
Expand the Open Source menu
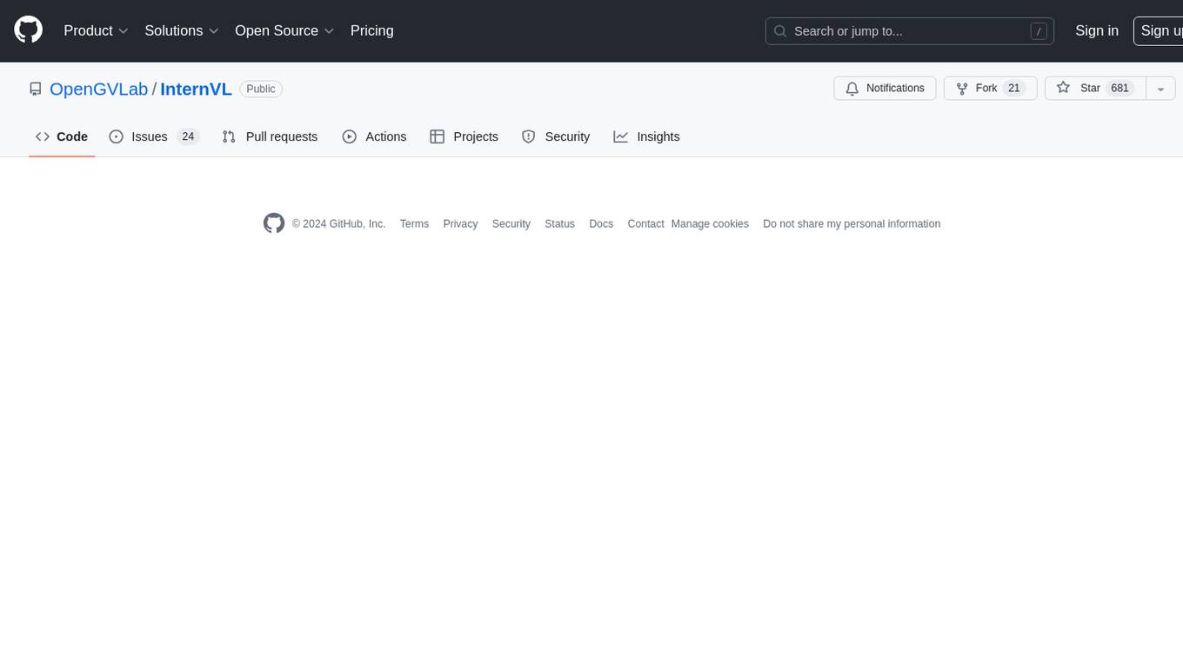coord(284,30)
